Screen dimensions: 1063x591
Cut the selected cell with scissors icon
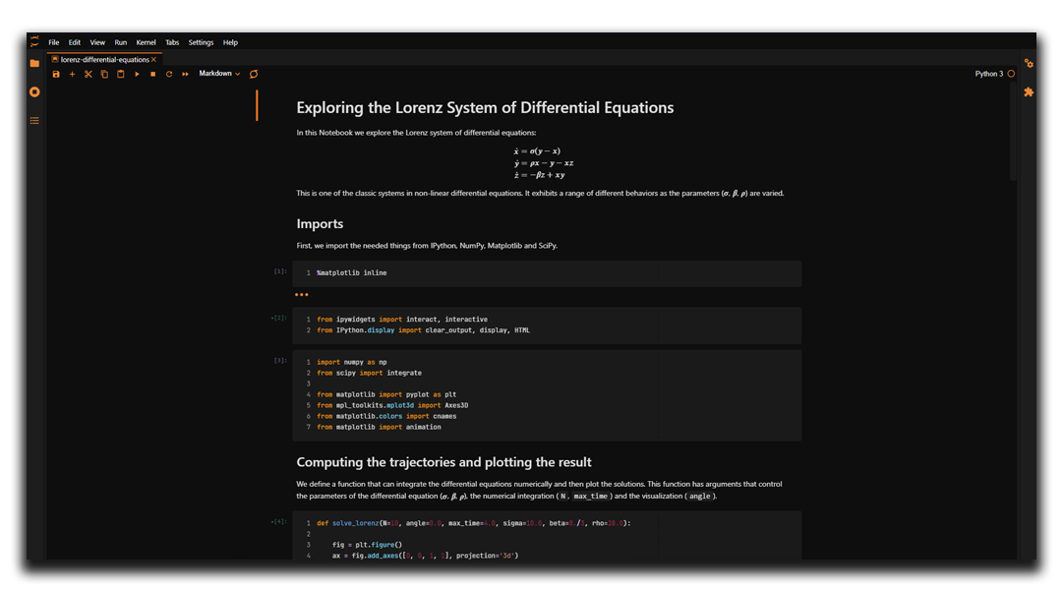coord(89,74)
